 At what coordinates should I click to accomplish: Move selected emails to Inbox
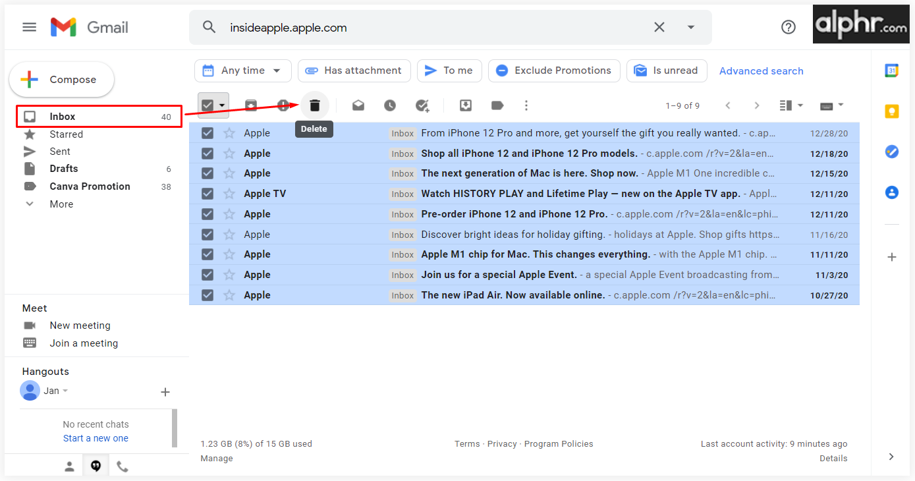465,105
